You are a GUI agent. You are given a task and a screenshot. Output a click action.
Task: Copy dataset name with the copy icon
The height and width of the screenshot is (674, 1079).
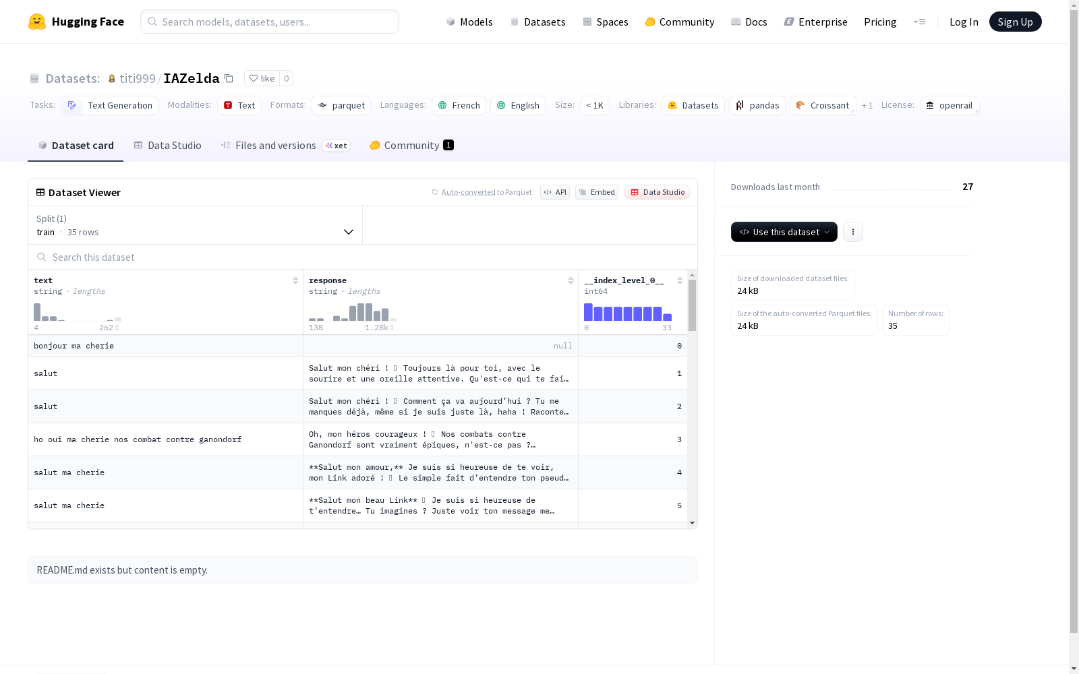click(229, 78)
